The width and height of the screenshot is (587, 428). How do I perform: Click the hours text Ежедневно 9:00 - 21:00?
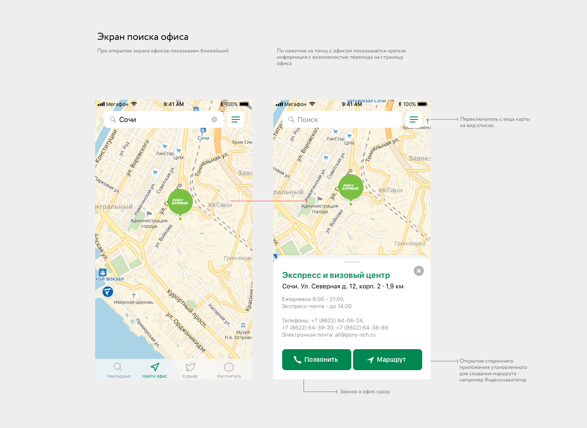click(313, 299)
